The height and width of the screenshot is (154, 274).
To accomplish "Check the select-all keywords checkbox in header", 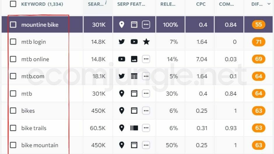I will [13, 4].
